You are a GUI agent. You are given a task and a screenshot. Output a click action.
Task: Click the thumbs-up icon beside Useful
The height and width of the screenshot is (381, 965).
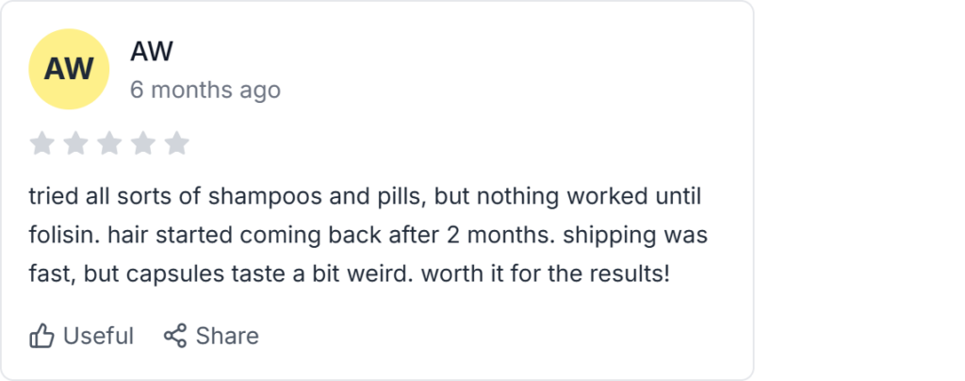point(41,336)
